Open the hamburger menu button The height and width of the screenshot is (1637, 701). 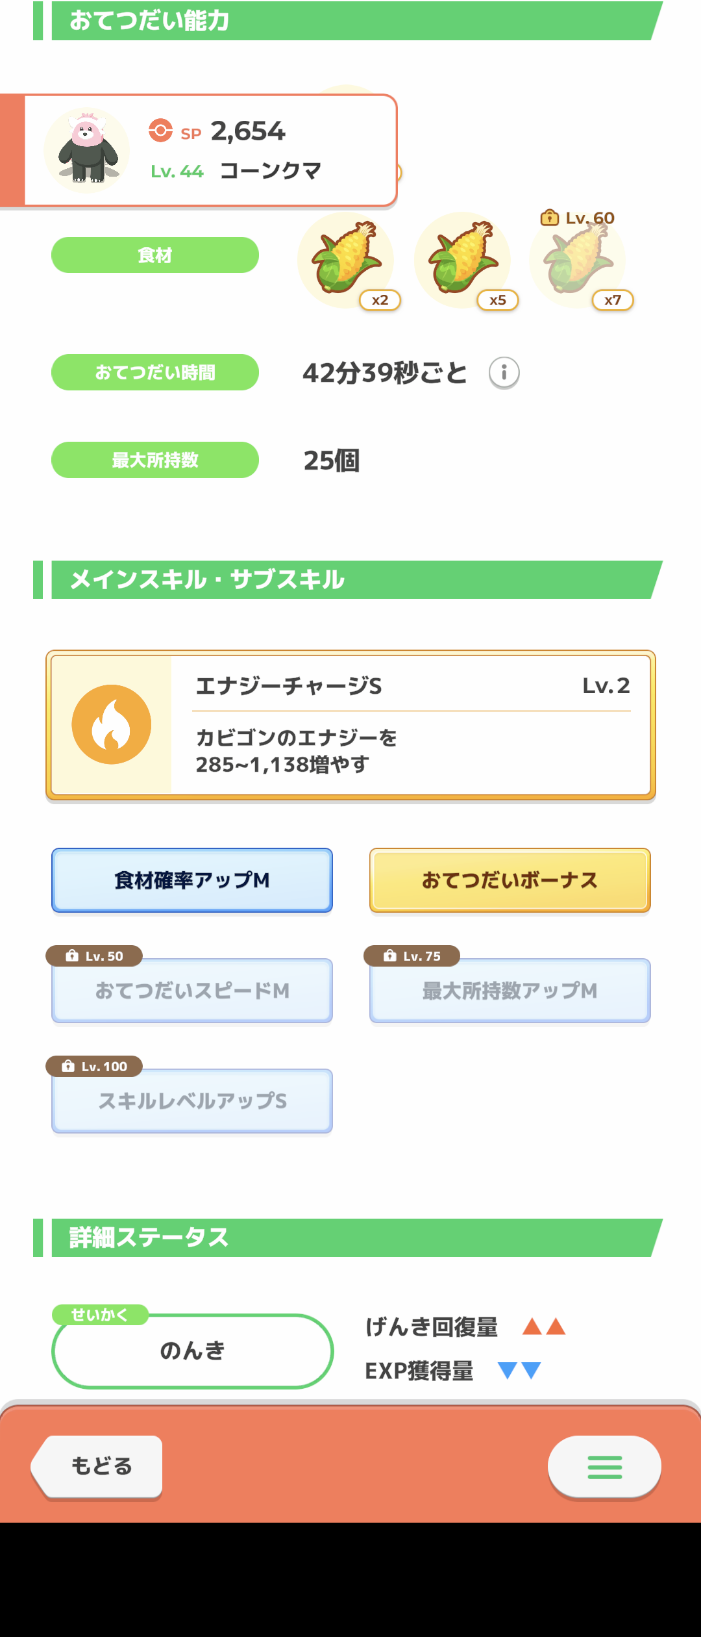click(604, 1467)
